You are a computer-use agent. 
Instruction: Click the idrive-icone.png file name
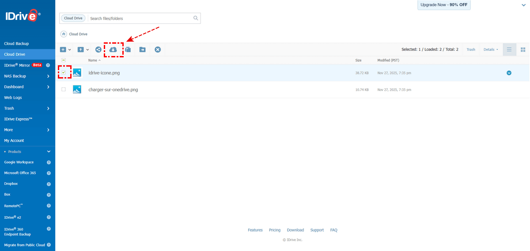104,73
